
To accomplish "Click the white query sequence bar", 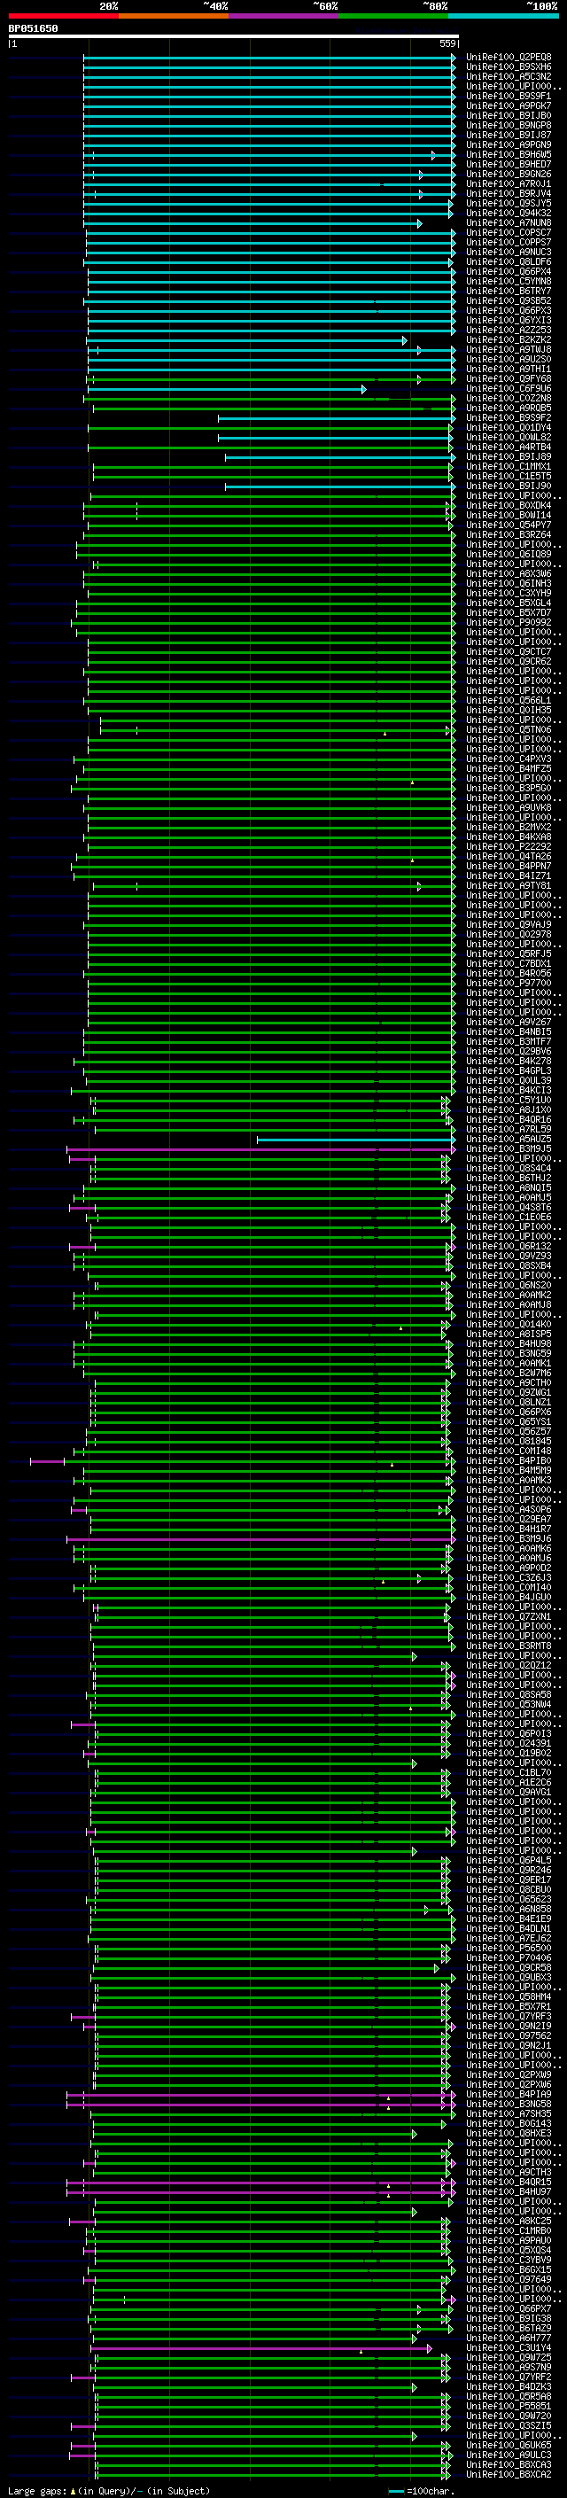I will pyautogui.click(x=234, y=35).
